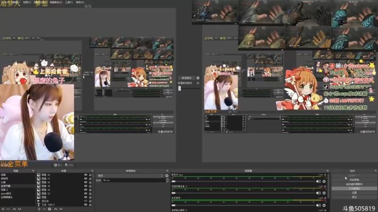Screen dimensions: 378x212
Task: Open settings gear for 麦克风/Aux channel
Action: (324, 181)
